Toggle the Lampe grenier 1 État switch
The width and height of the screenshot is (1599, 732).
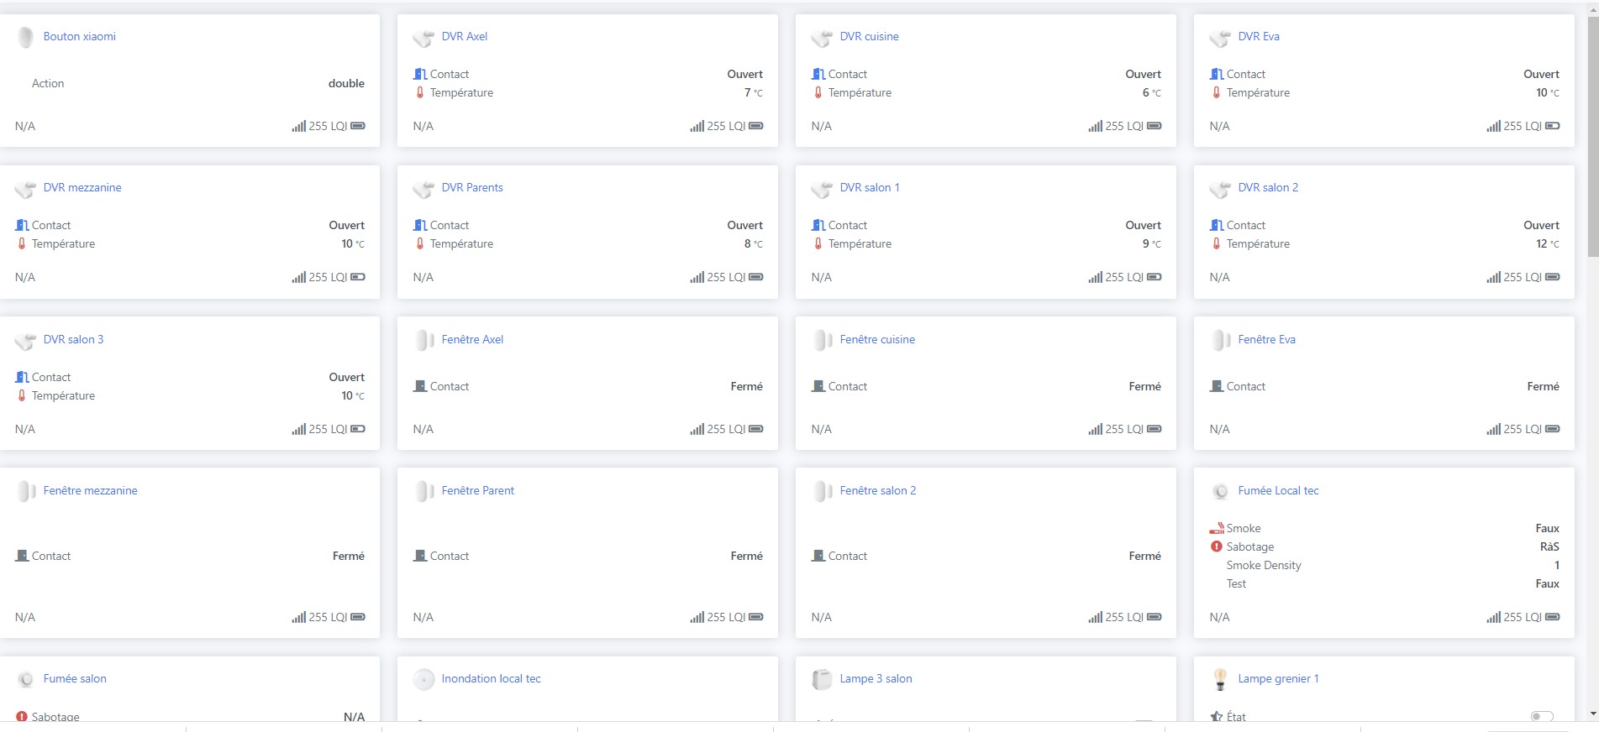(x=1541, y=716)
